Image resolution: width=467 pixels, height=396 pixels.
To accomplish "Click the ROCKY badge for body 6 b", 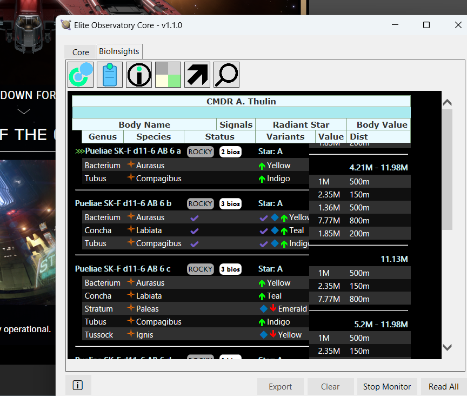I will [201, 203].
